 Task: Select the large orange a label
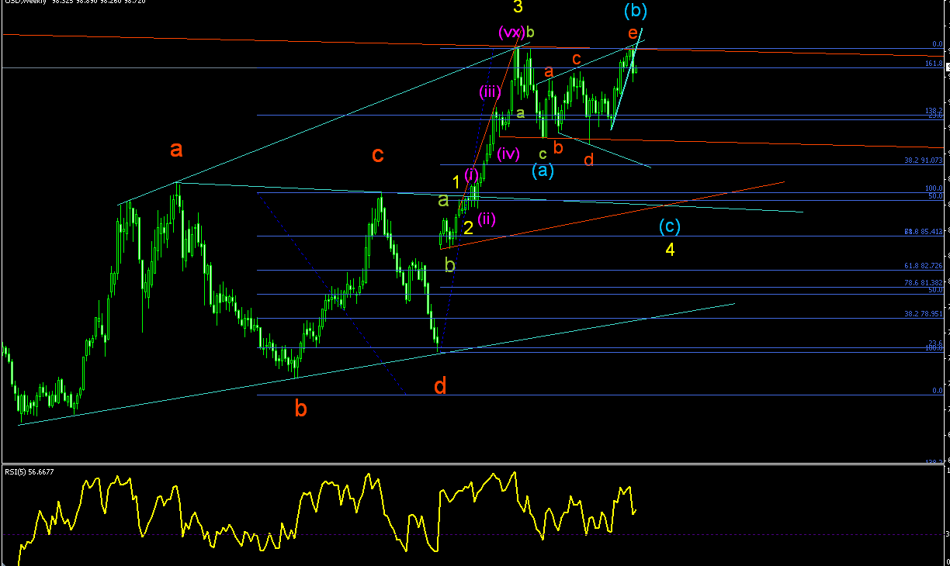point(176,150)
